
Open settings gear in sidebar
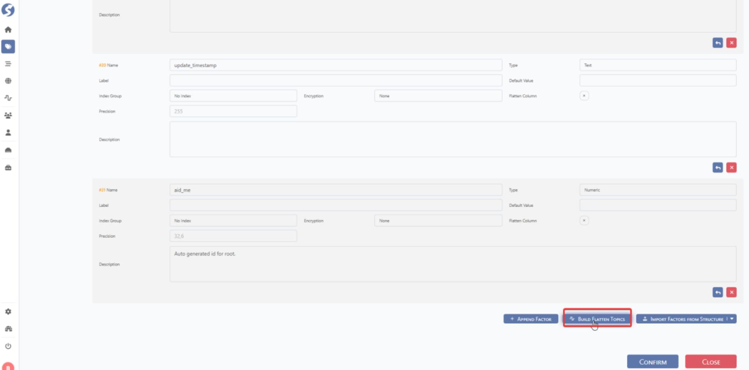(8, 312)
